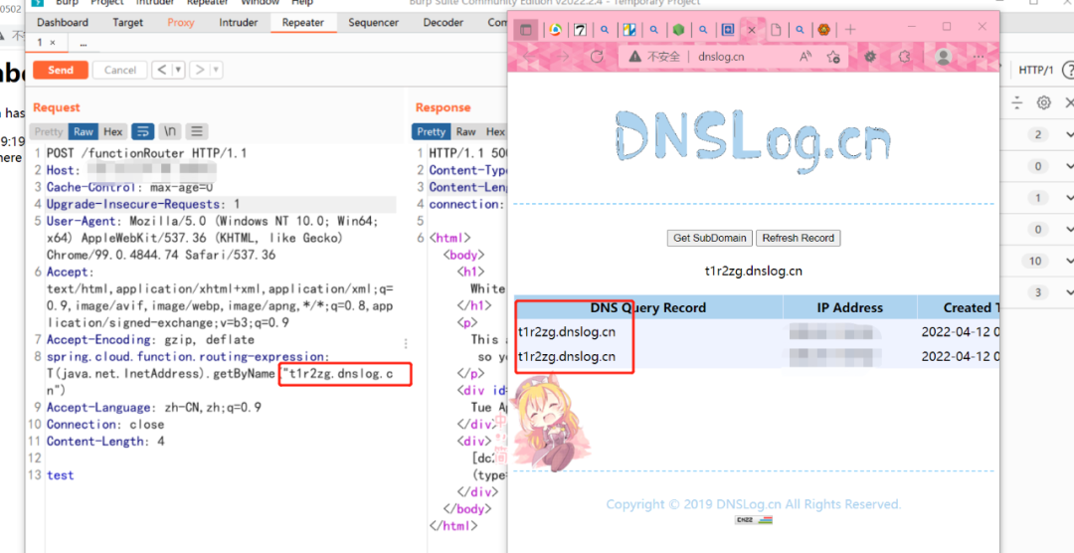Switch Response view to Raw
This screenshot has height=553, width=1074.
(465, 131)
